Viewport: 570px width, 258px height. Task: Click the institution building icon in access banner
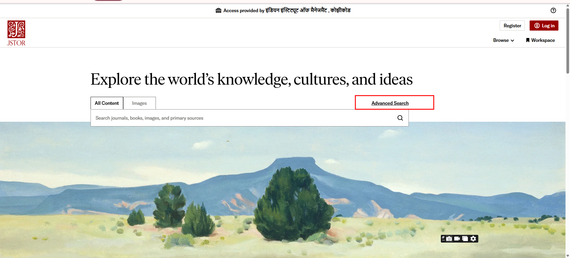point(218,10)
